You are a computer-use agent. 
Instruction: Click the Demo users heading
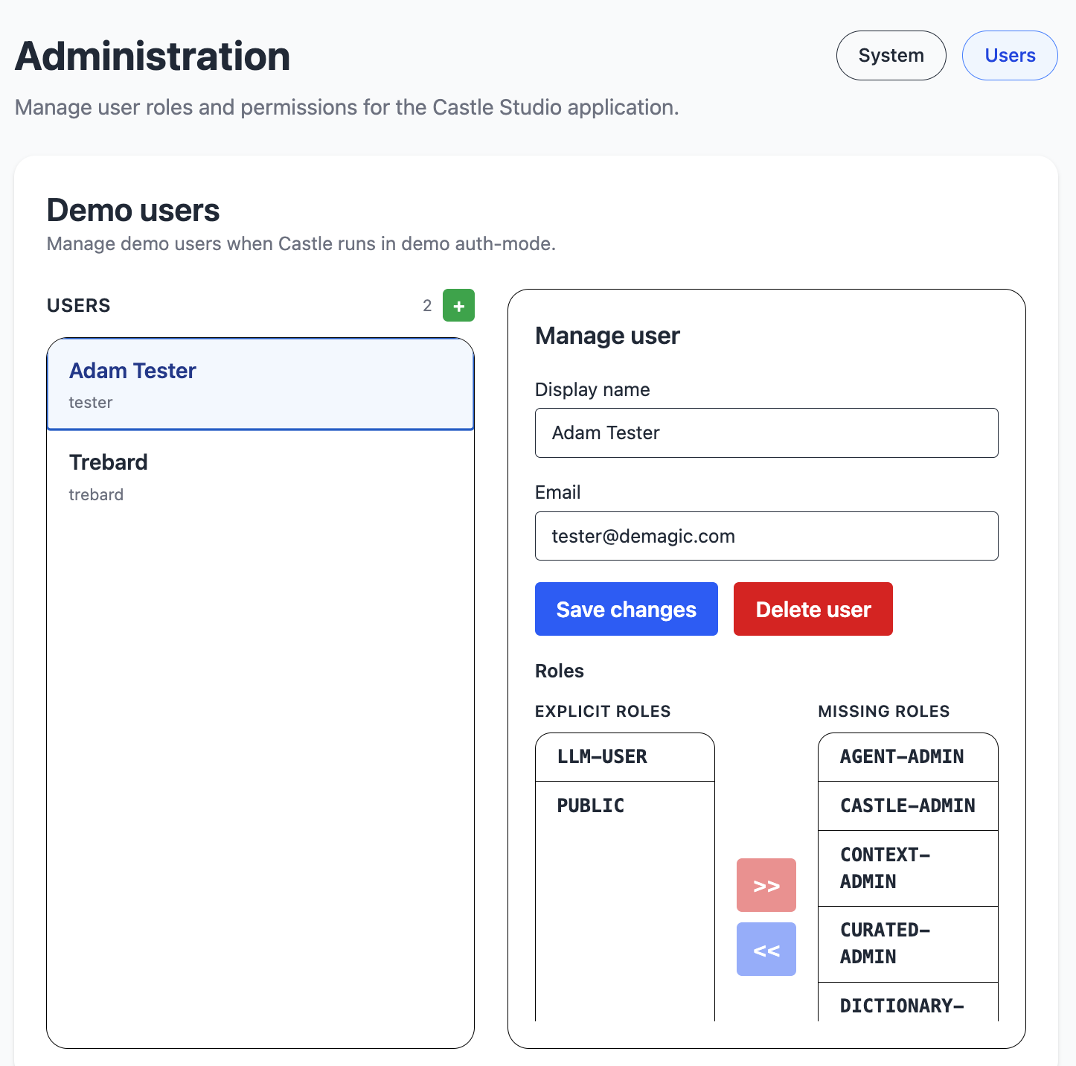tap(133, 211)
